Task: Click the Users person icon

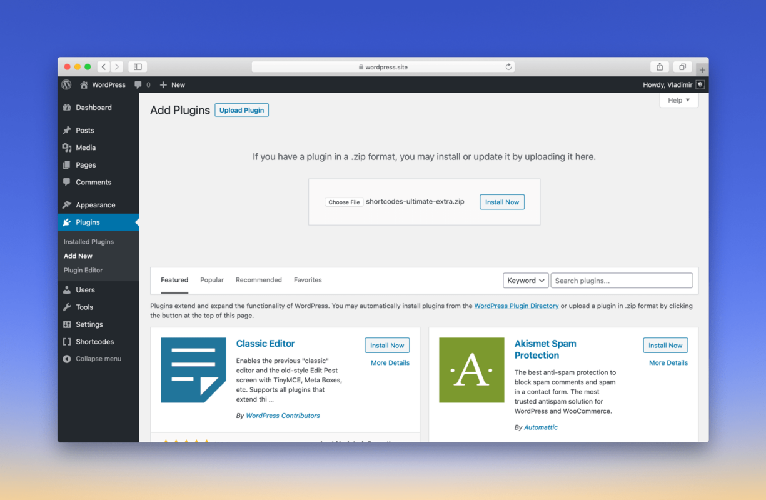Action: 67,290
